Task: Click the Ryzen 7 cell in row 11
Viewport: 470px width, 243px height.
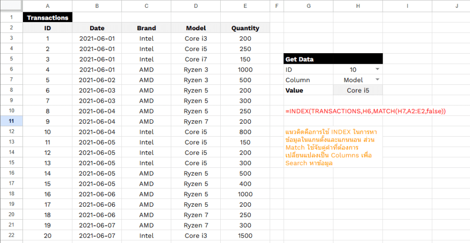Action: [196, 121]
